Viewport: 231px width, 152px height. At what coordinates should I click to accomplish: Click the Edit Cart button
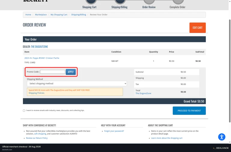197,28
